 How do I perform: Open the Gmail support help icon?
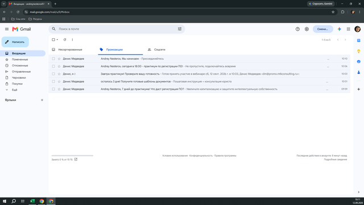(297, 29)
